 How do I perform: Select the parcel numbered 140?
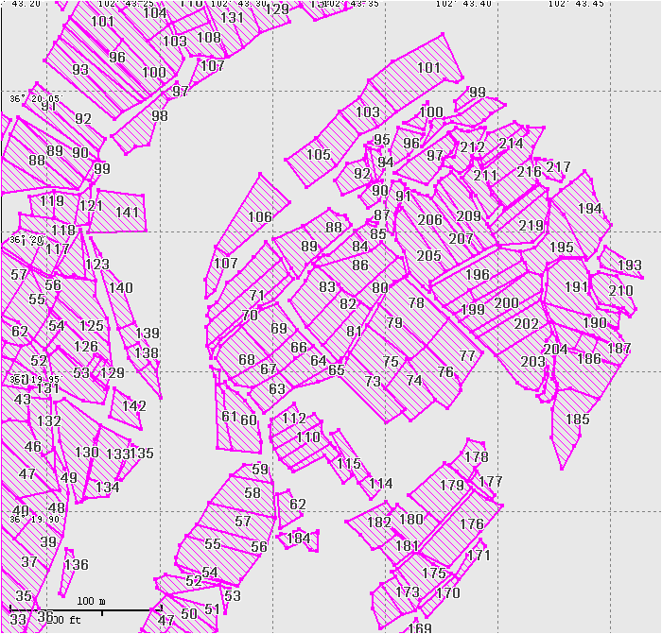click(120, 289)
